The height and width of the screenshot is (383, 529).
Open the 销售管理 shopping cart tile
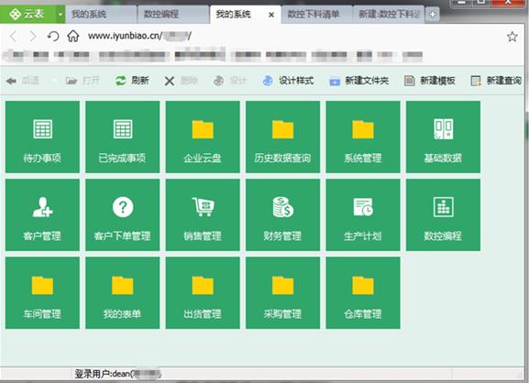tap(203, 214)
